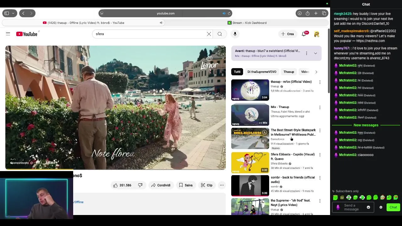Switch to the YouTube thasup Offline tab

pyautogui.click(x=84, y=23)
